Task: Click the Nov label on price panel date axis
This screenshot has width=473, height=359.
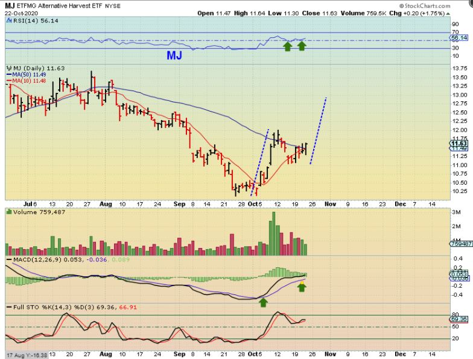Action: click(331, 204)
